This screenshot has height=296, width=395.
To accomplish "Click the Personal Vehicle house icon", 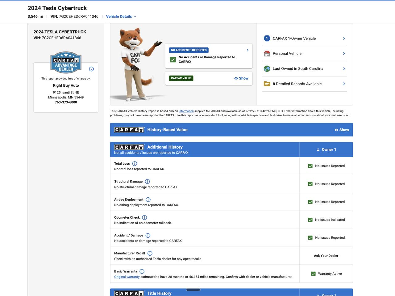I will (267, 54).
